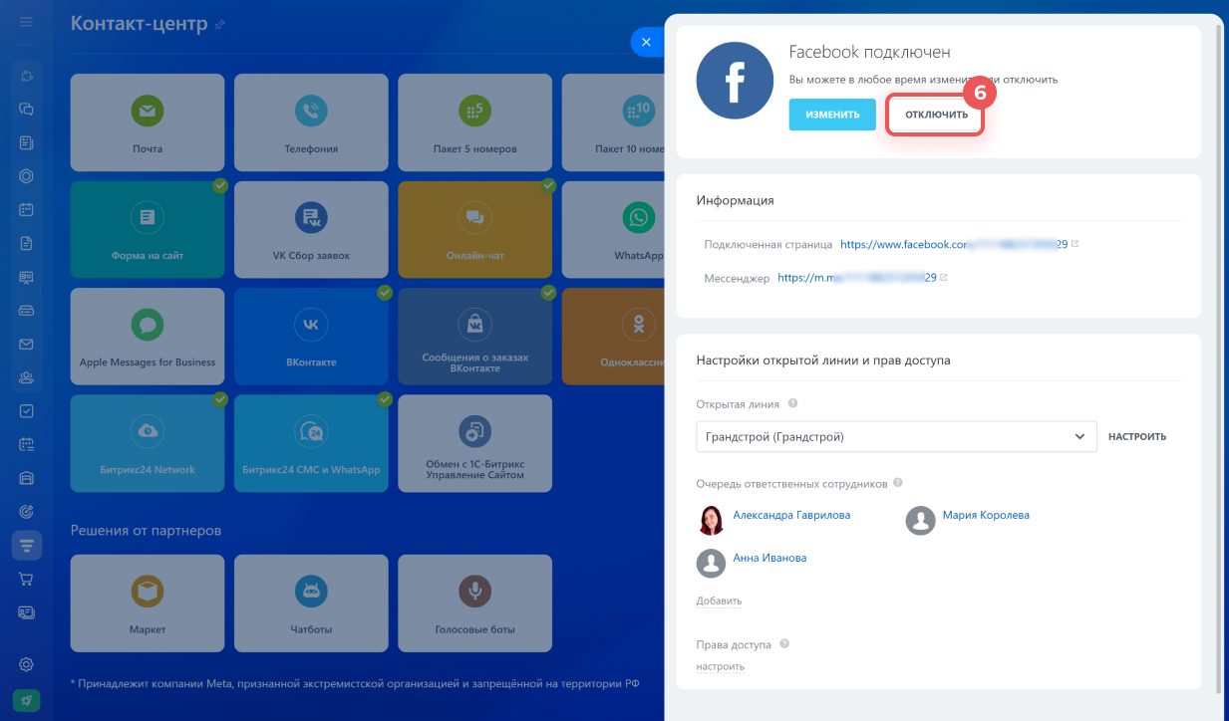Expand the Грандстрой open line dropdown
Viewport: 1229px width, 721px height.
(x=896, y=436)
